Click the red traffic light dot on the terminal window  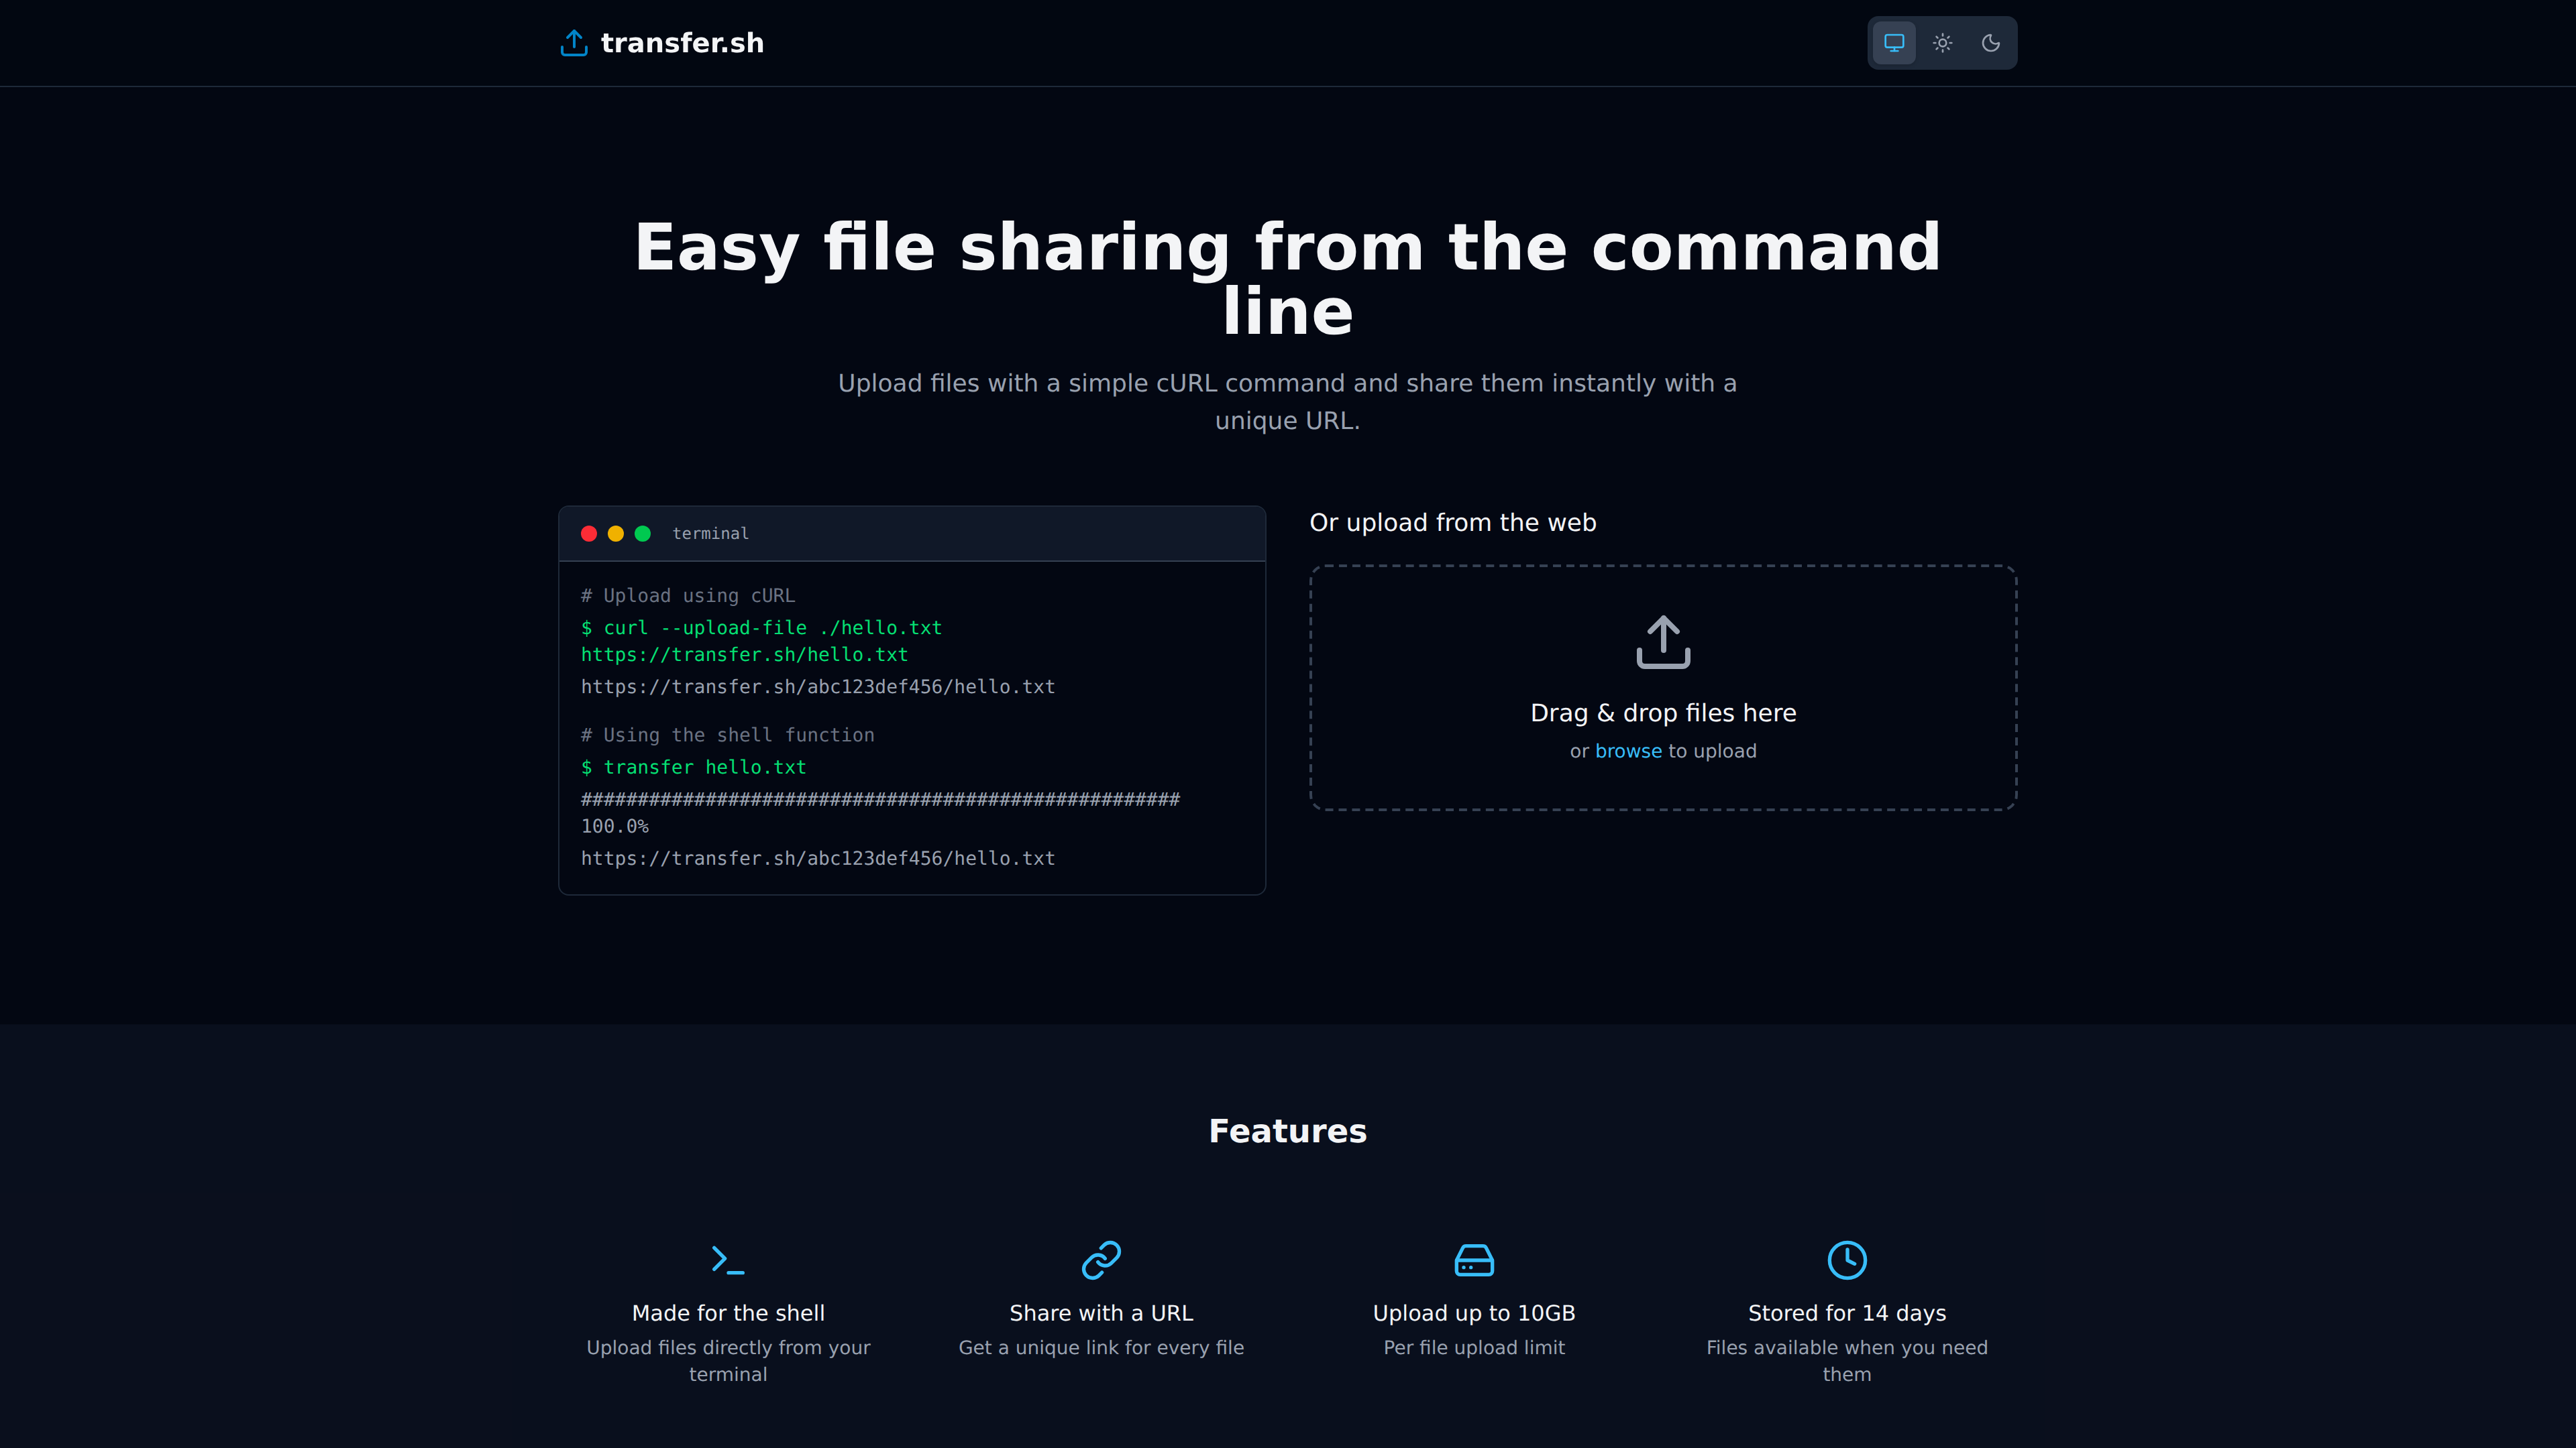pyautogui.click(x=589, y=533)
